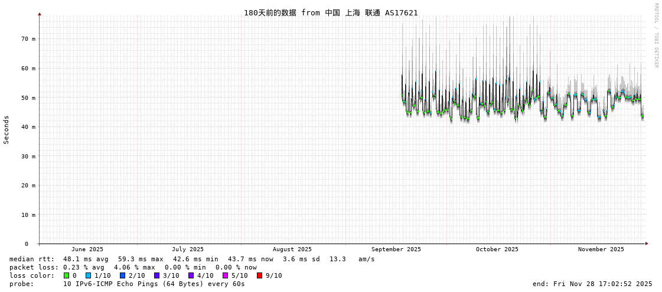Screen dimensions: 662x292
Task: Click the purple 3/10 loss swatch
Action: click(x=156, y=275)
